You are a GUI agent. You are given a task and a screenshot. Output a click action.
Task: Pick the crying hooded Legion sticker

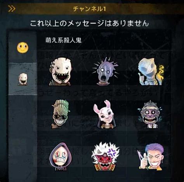point(61,157)
